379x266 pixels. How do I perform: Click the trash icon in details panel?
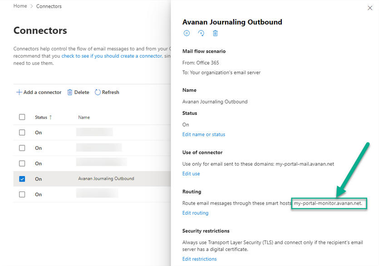point(215,33)
